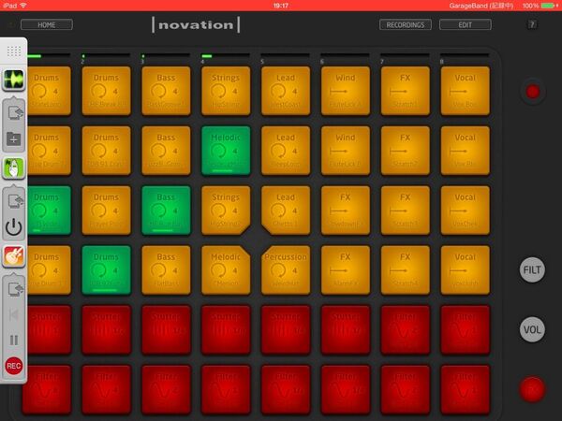The image size is (562, 421).
Task: Tap the Bass pad at top of track 3
Action: 166,91
